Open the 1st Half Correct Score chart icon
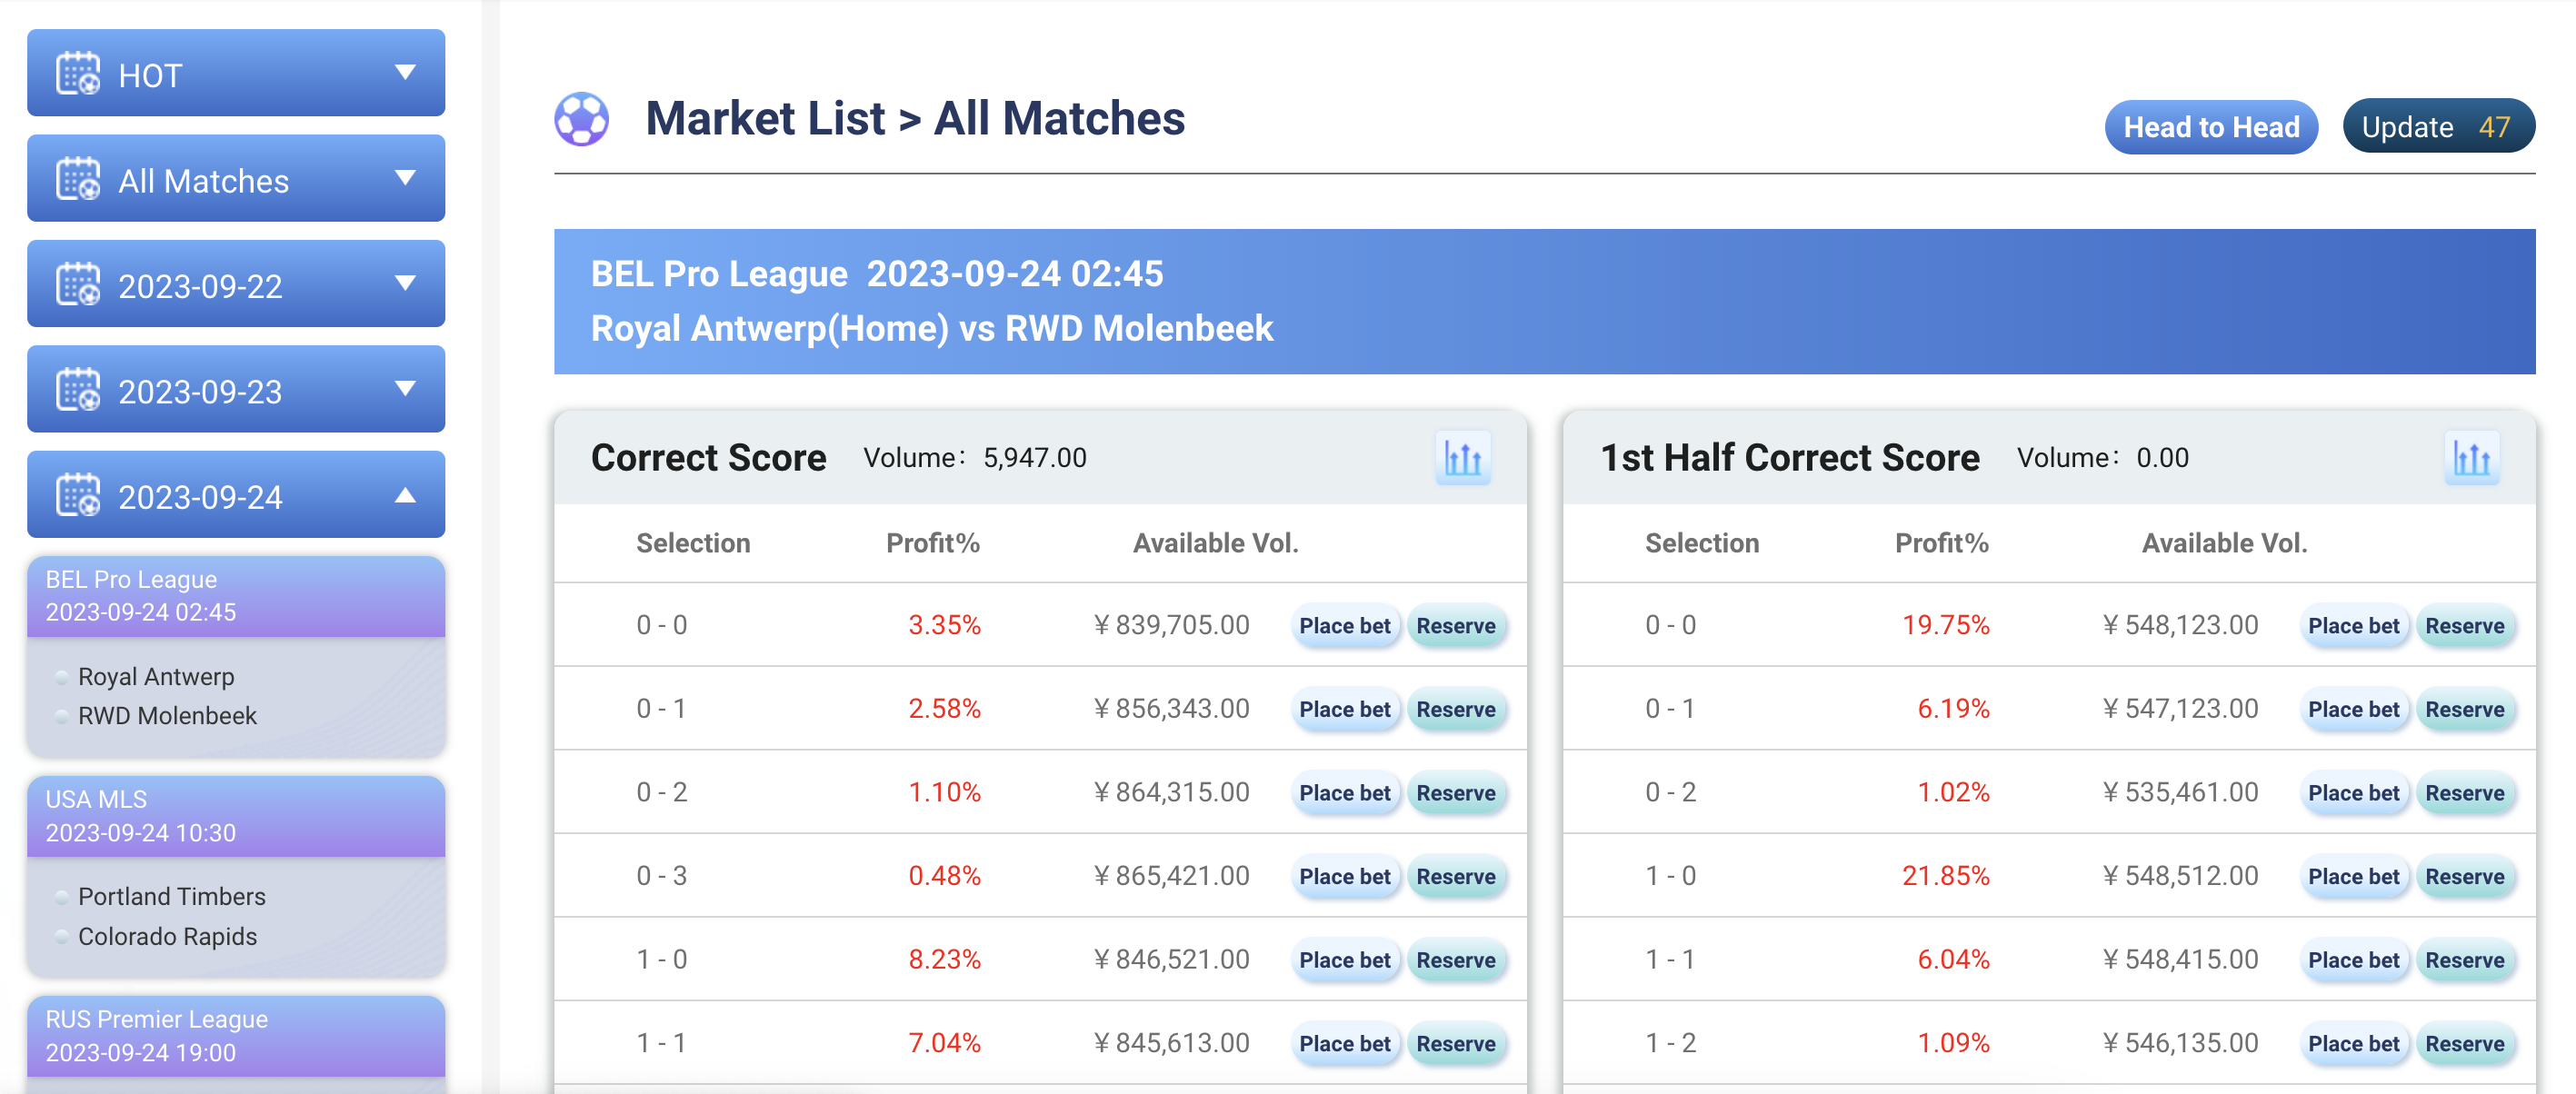Screen dimensions: 2576x1094 point(2471,458)
